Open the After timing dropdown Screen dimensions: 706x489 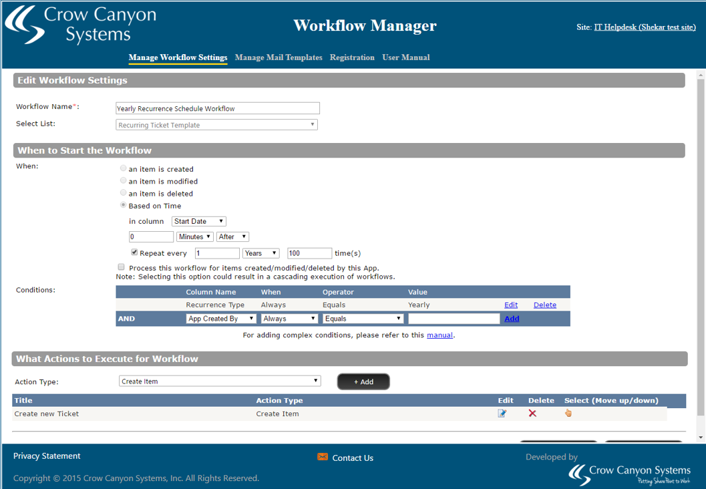[232, 236]
